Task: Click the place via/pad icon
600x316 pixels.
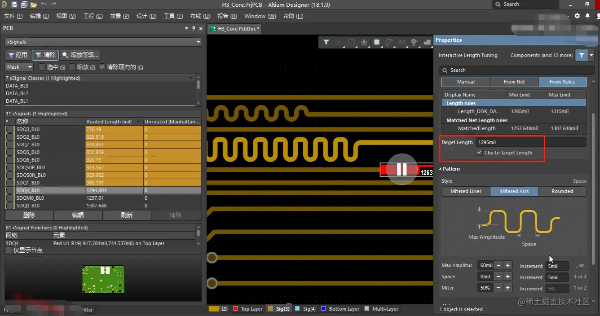Action: tap(415, 42)
